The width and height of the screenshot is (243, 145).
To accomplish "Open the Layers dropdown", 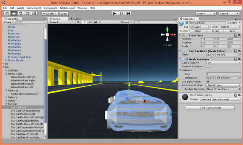I will coord(206,14).
